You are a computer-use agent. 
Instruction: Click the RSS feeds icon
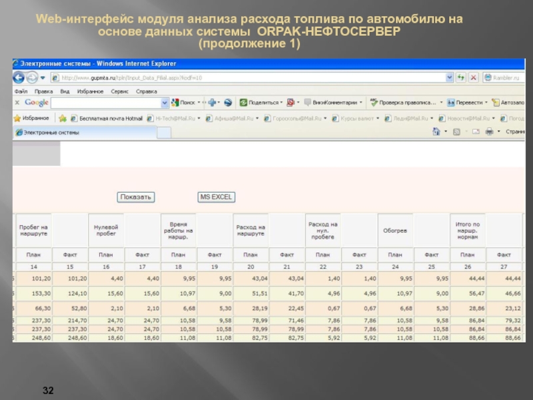pos(456,132)
